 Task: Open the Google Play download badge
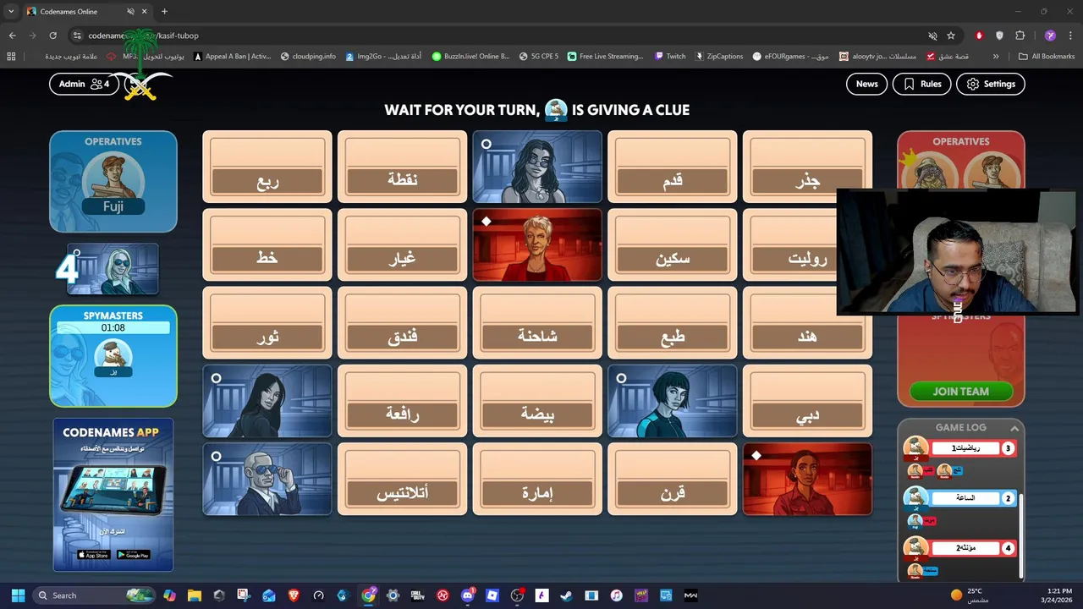[133, 555]
